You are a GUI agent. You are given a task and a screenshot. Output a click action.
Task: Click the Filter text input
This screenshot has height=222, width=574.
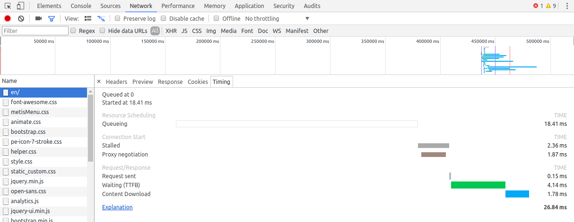click(35, 31)
